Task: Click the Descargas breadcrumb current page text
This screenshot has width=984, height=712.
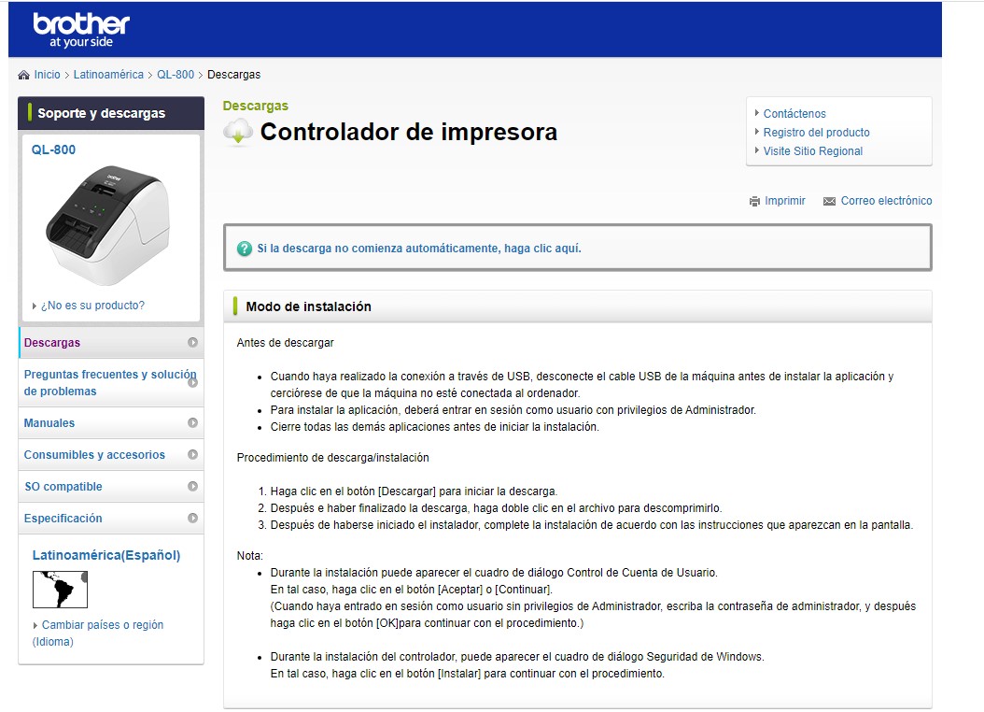Action: [233, 75]
